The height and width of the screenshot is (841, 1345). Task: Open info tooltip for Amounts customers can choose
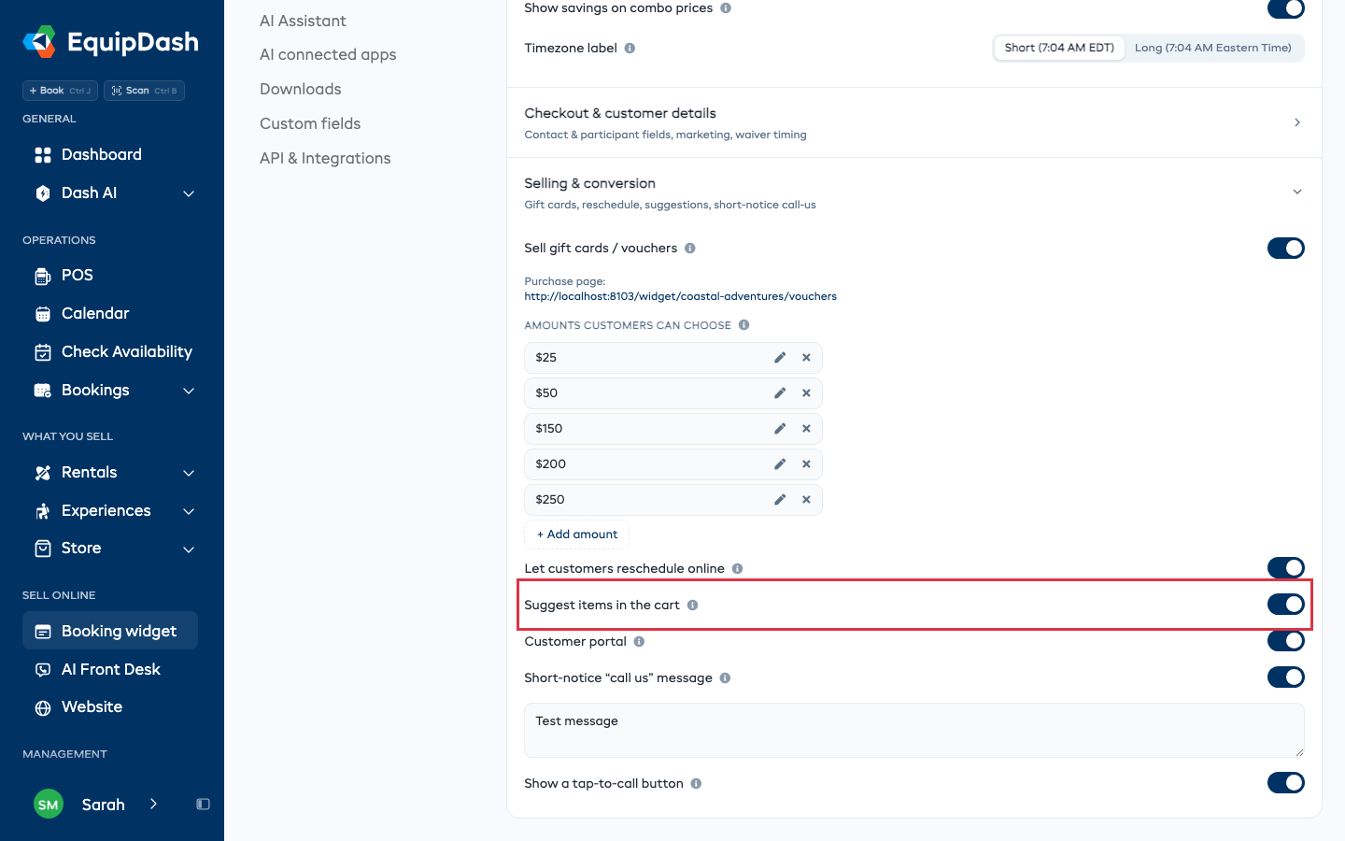pos(744,325)
